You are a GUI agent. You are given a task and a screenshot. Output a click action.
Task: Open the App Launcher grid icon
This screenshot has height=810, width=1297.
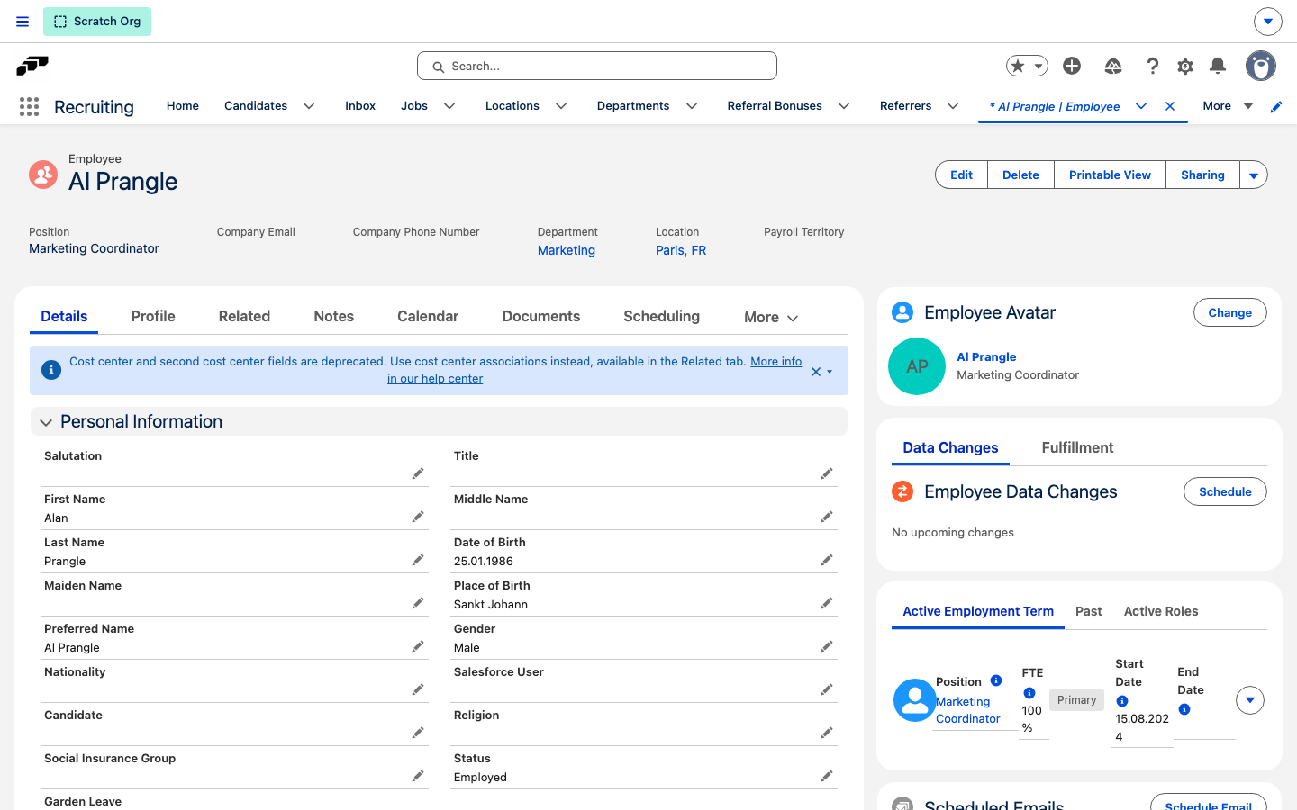29,107
